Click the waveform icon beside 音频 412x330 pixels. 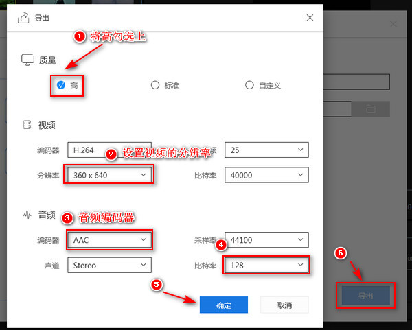coord(27,215)
